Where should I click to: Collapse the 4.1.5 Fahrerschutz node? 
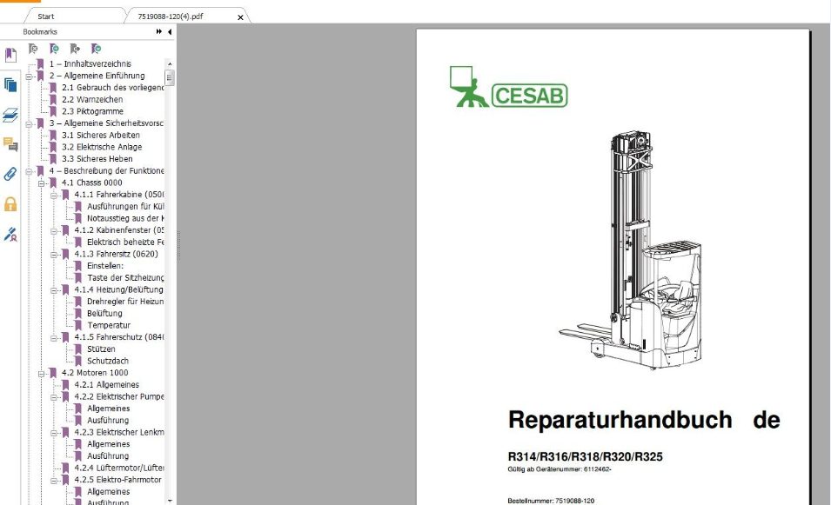pyautogui.click(x=54, y=338)
